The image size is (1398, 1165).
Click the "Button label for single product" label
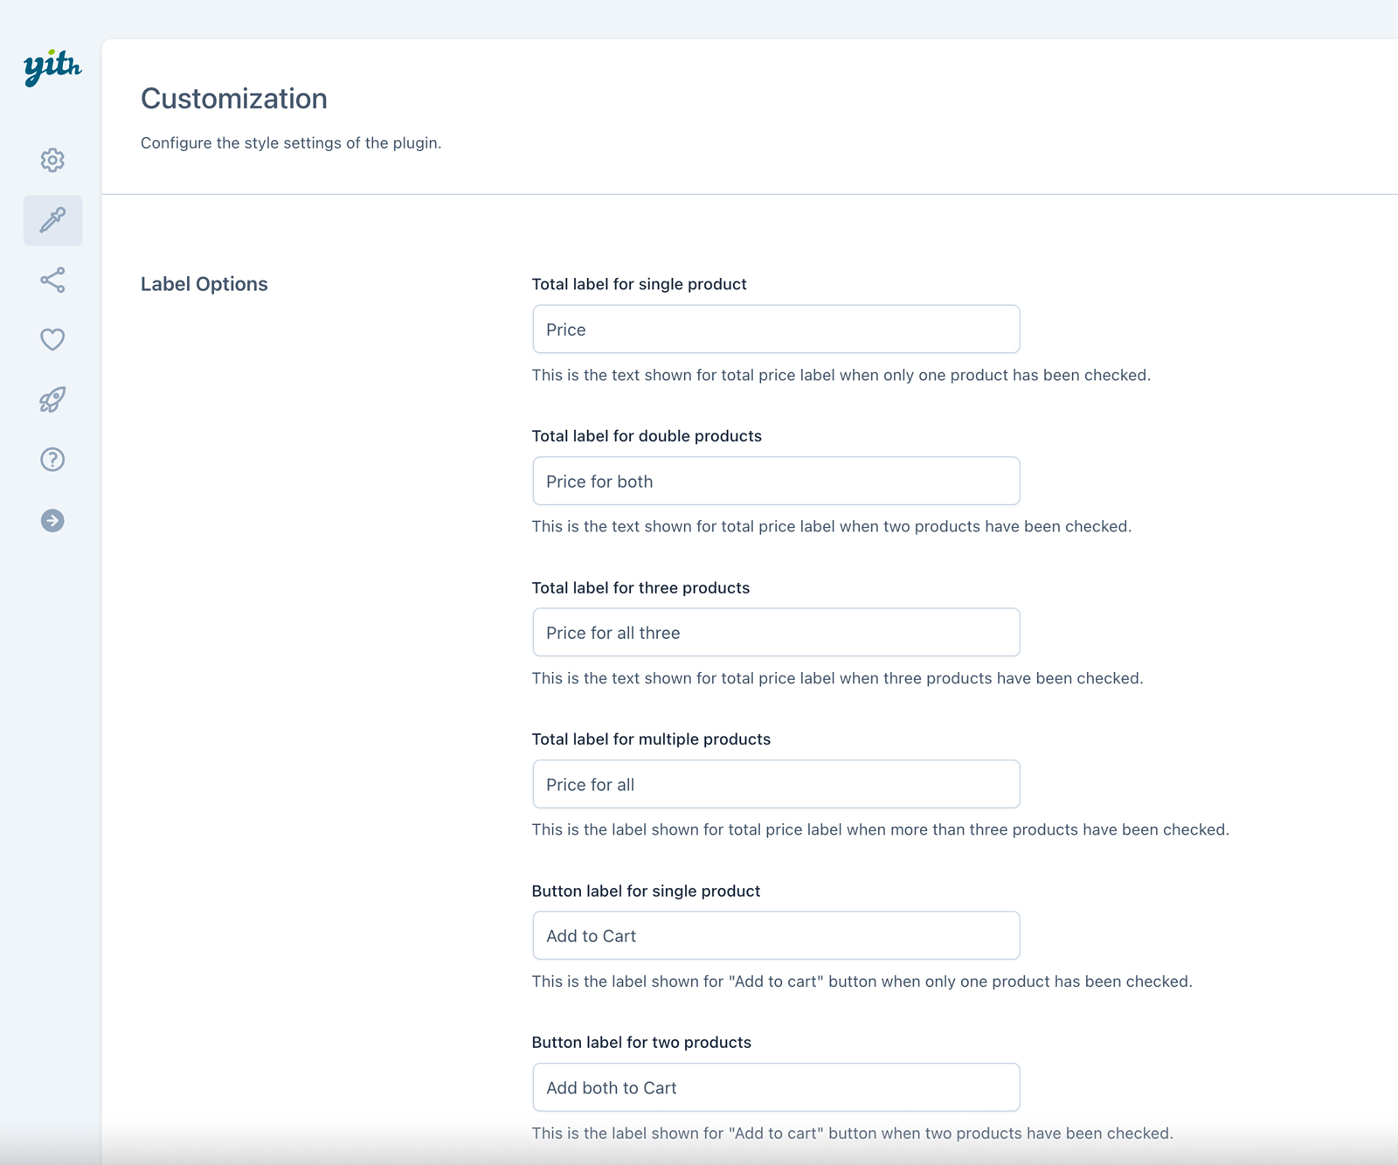pyautogui.click(x=646, y=891)
